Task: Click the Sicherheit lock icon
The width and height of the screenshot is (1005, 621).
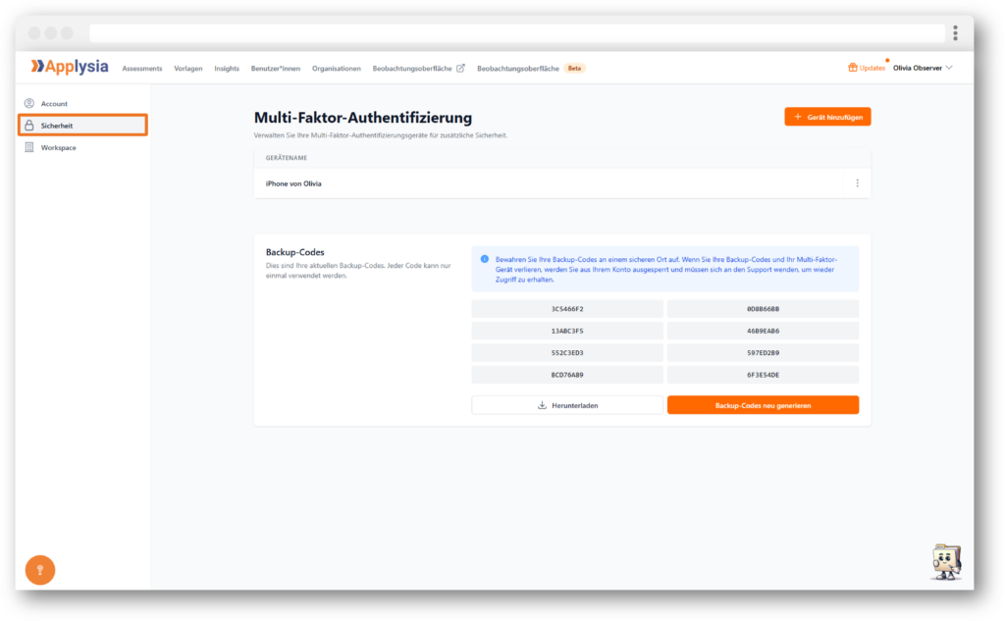Action: click(x=29, y=126)
